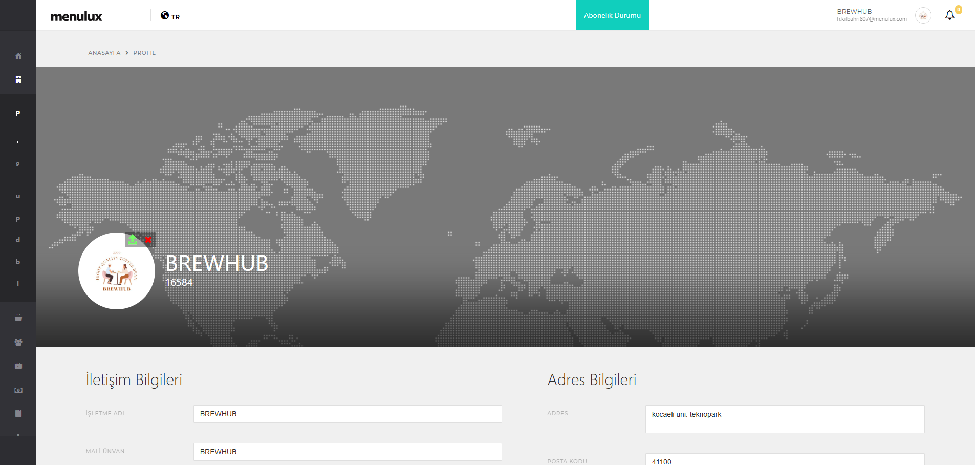Open the BREWHUB account menu
975x465 pixels.
[x=871, y=15]
